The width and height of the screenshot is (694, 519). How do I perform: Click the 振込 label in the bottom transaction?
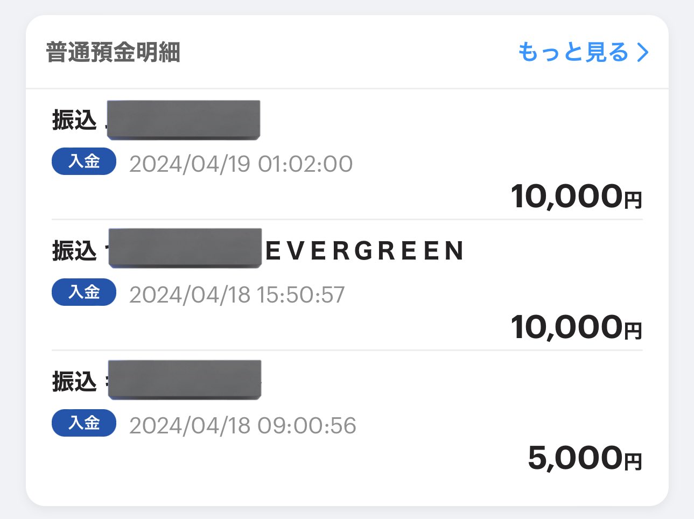tap(74, 382)
